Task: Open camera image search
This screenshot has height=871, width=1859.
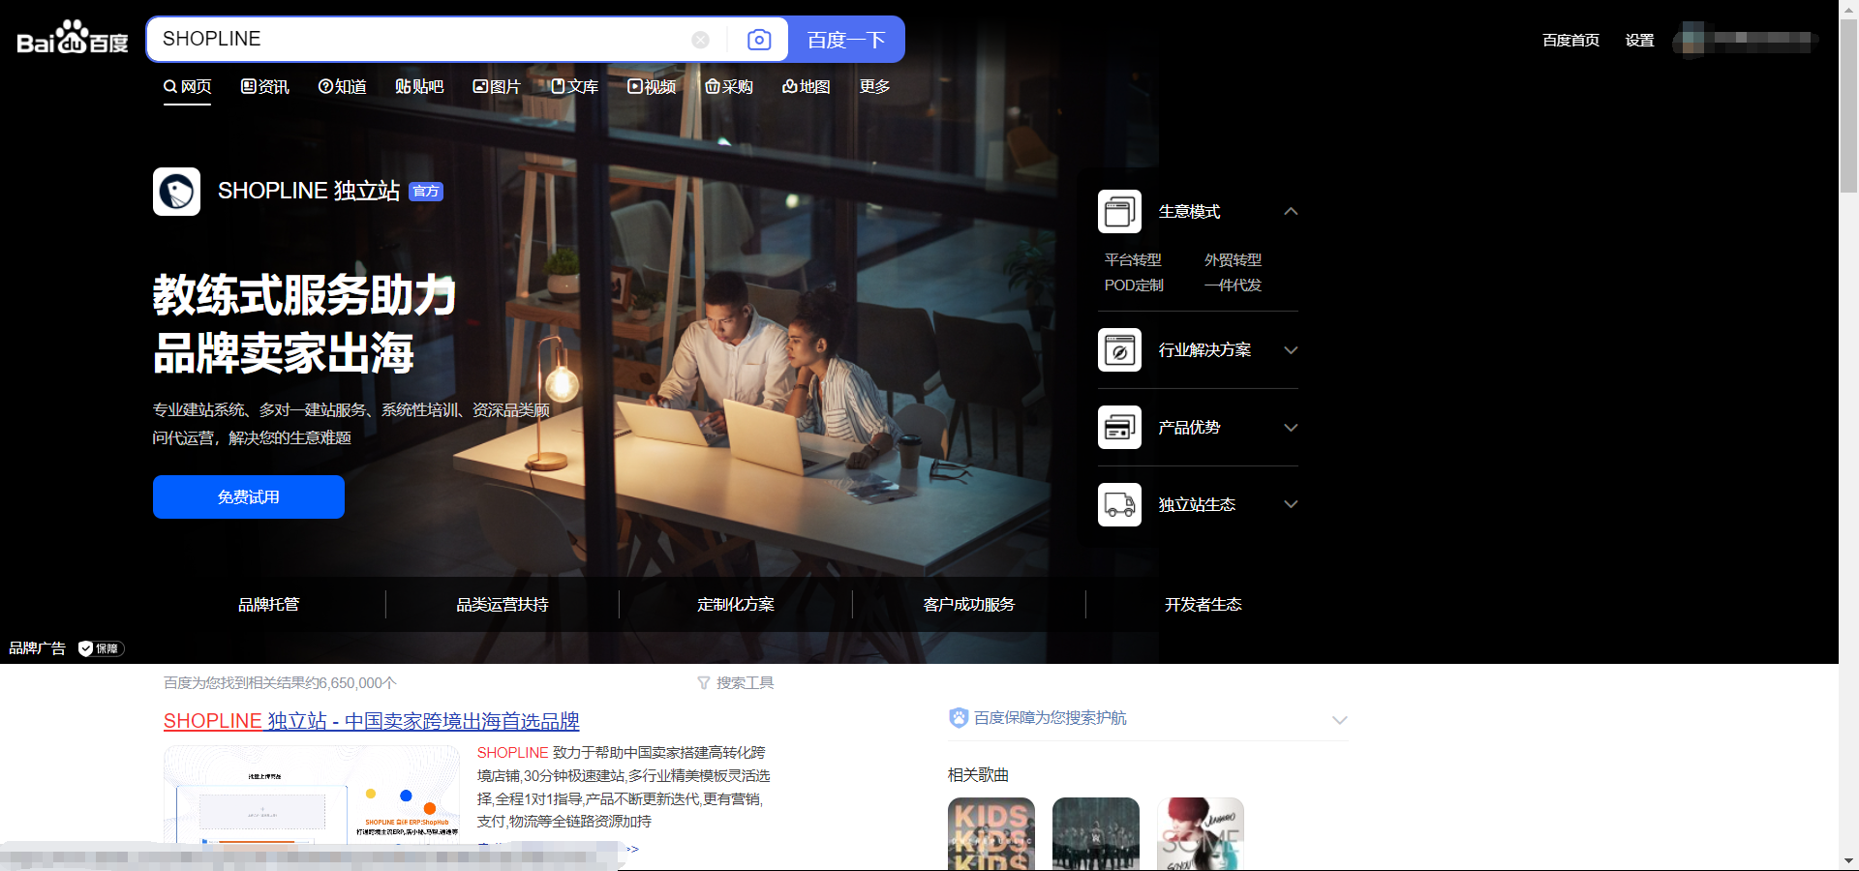Action: (x=759, y=40)
